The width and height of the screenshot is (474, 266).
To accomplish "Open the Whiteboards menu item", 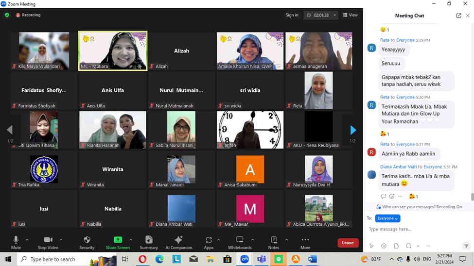I will click(240, 242).
